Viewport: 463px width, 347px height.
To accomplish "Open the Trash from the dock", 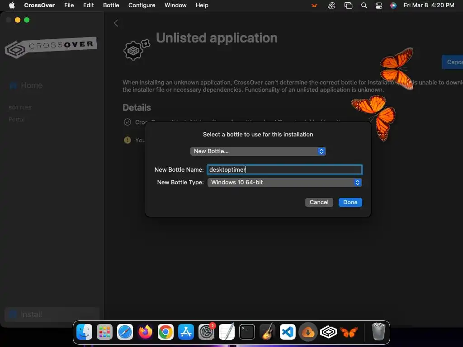I will [x=378, y=332].
